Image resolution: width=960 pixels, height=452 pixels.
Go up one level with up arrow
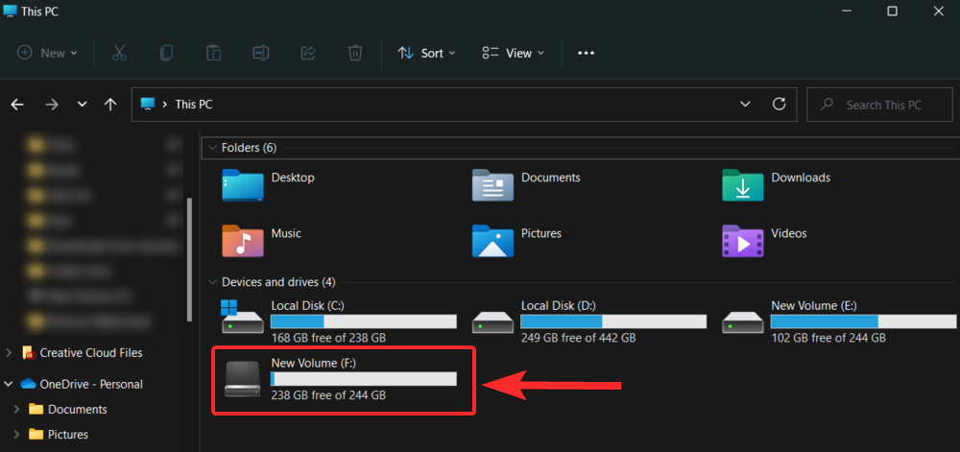110,105
